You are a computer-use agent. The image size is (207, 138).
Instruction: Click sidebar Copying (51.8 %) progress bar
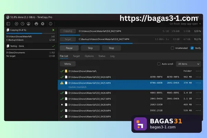(x=30, y=33)
